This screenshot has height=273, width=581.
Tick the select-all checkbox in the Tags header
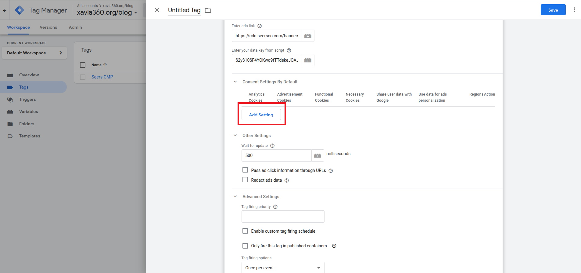coord(83,65)
